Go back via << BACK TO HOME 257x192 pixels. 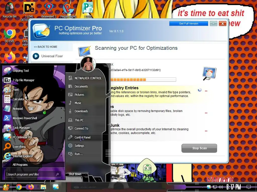pyautogui.click(x=45, y=47)
